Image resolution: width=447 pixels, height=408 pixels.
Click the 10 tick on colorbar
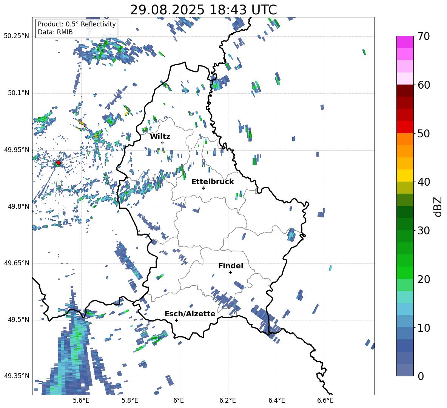pos(423,328)
